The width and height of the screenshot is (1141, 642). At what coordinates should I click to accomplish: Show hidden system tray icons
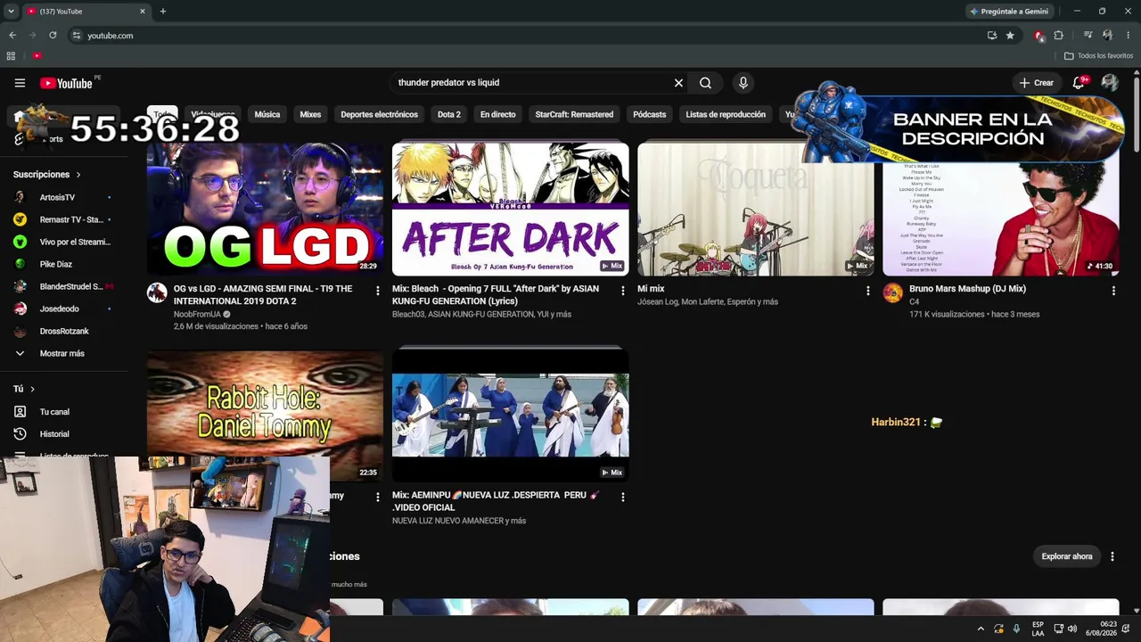pyautogui.click(x=981, y=629)
